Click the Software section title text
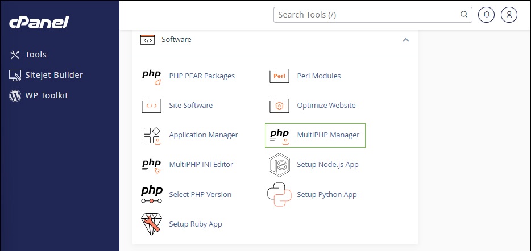The height and width of the screenshot is (251, 531). (x=176, y=40)
